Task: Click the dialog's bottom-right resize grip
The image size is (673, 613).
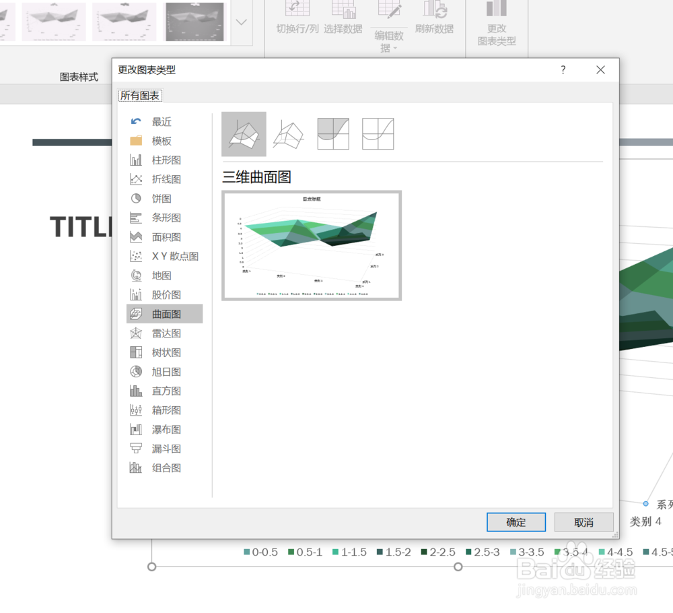Action: [x=616, y=535]
